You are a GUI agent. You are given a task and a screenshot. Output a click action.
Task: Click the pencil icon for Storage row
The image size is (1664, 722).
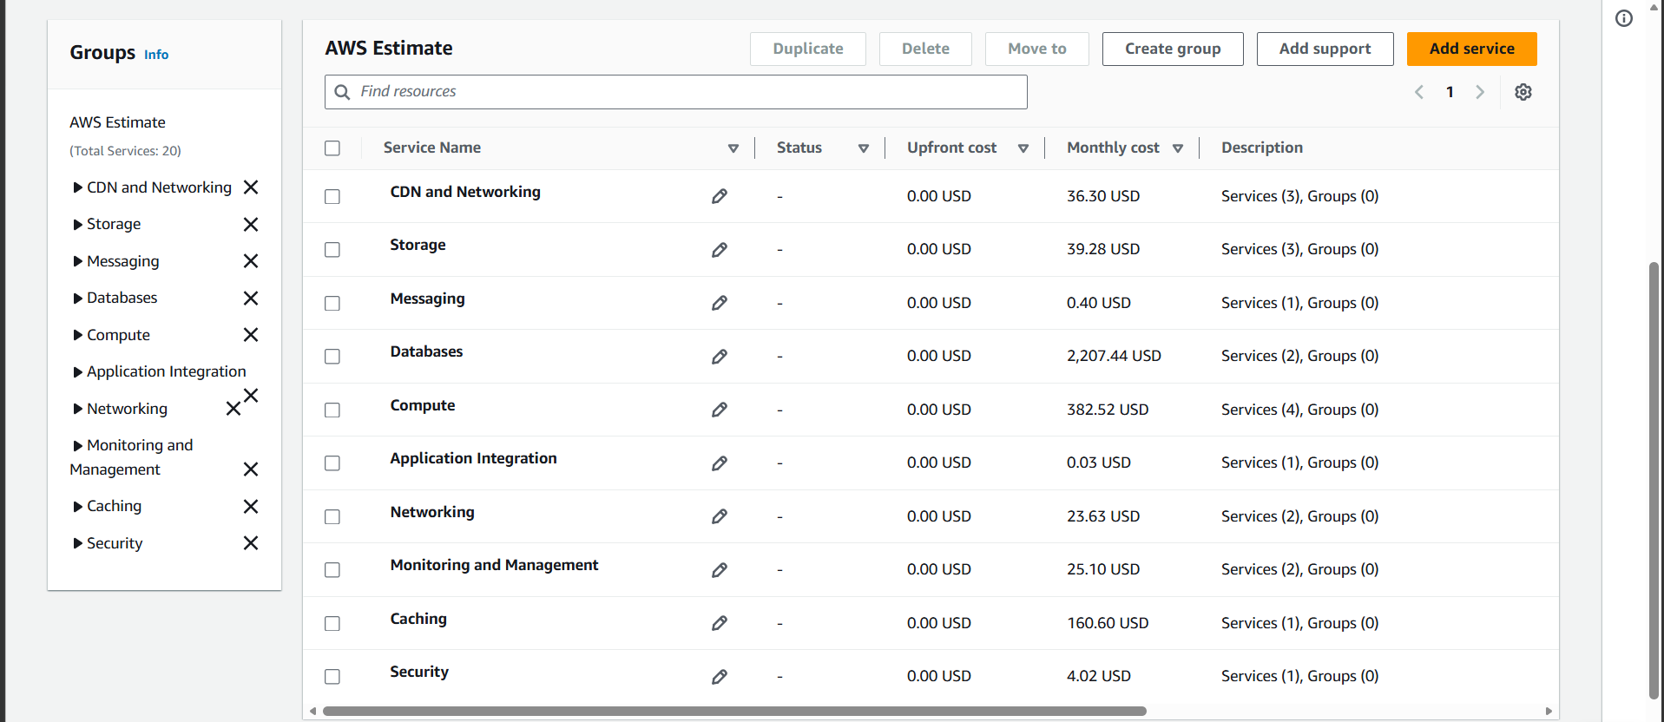(x=720, y=250)
